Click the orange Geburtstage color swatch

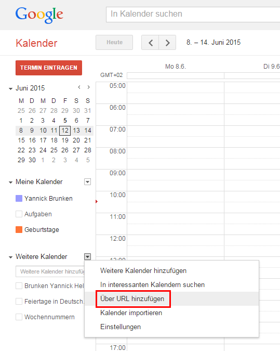click(19, 230)
